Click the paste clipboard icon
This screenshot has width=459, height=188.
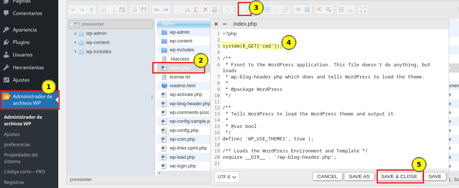point(197,10)
